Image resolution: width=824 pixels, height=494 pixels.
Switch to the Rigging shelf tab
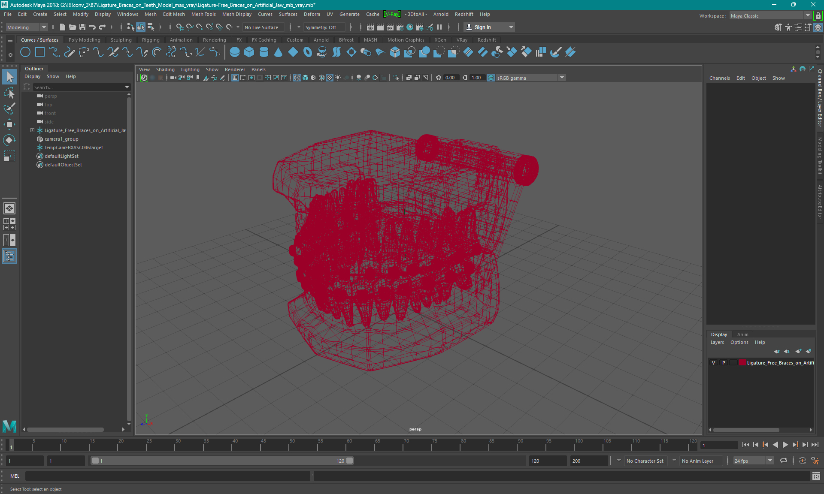point(151,40)
